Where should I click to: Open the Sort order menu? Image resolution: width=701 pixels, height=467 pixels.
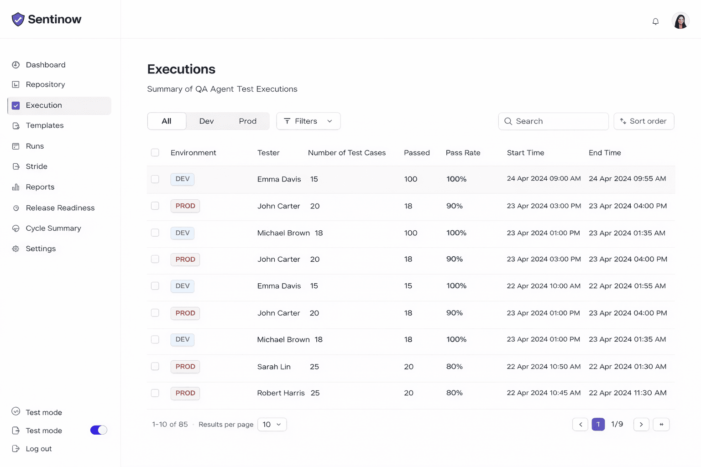[x=643, y=121]
